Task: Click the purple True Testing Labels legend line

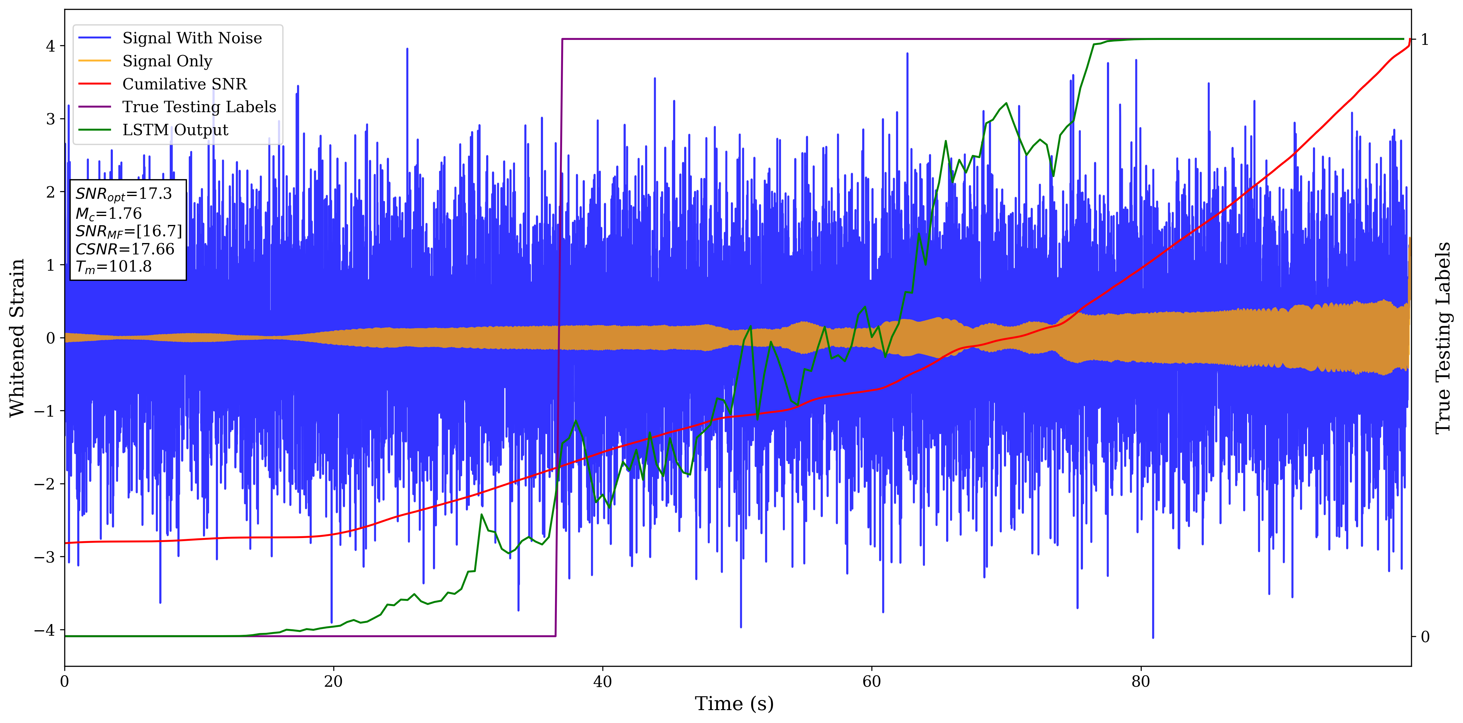Action: (94, 107)
